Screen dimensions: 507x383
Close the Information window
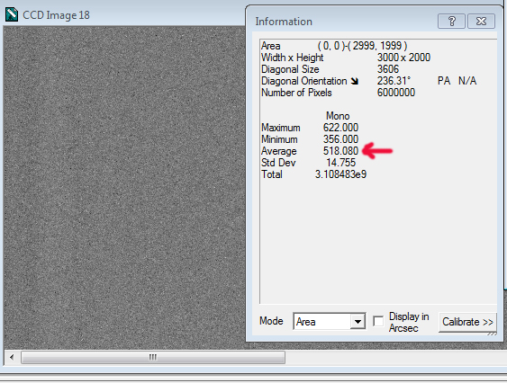click(x=481, y=22)
